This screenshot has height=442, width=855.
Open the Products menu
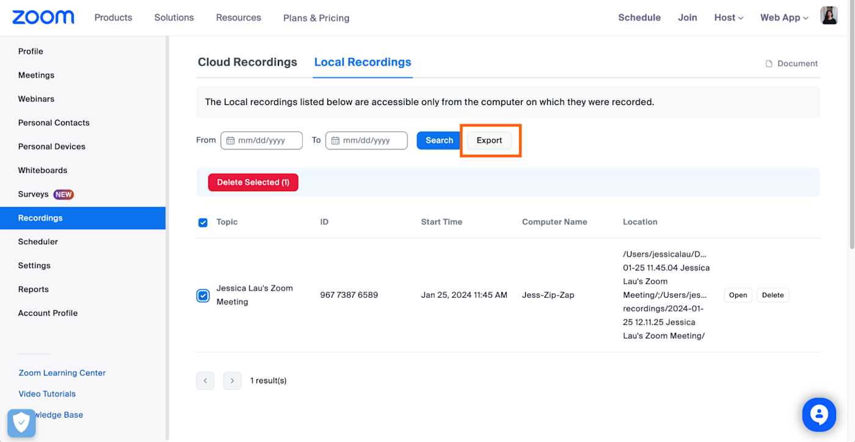[x=113, y=18]
